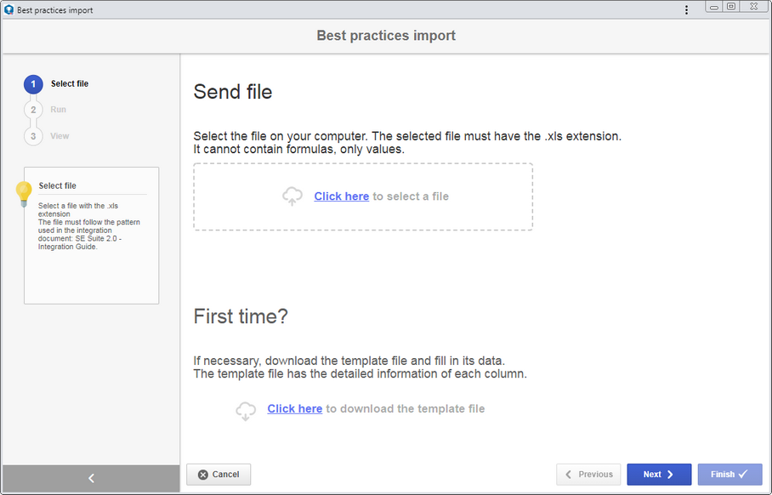
Task: Click the cloud upload icon
Action: (x=292, y=196)
